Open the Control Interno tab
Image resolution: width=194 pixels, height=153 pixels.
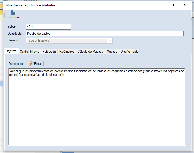(x=30, y=52)
